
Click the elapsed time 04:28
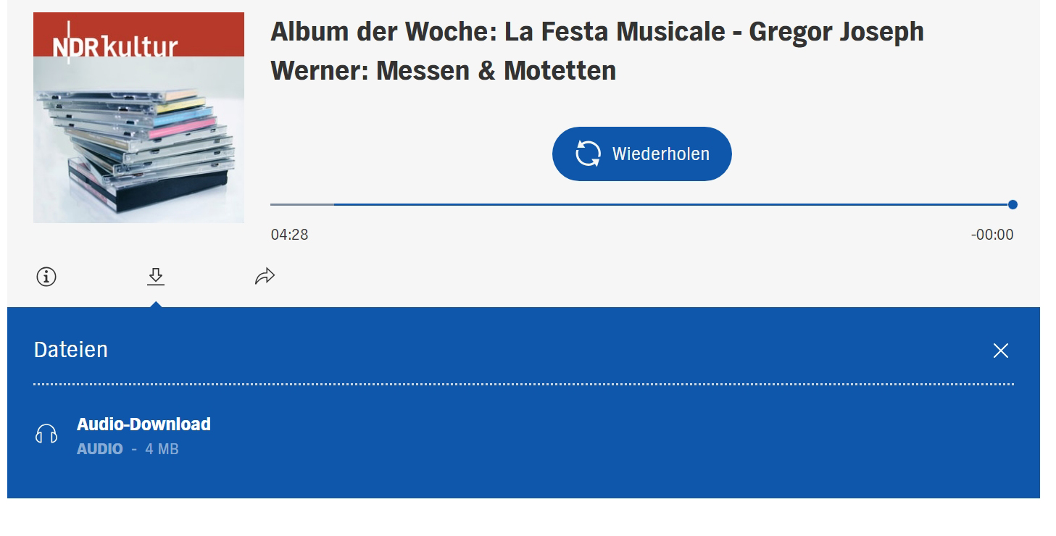tap(289, 235)
